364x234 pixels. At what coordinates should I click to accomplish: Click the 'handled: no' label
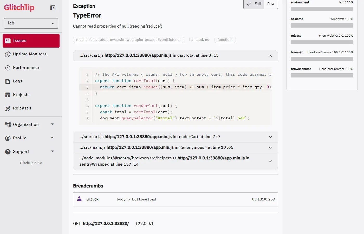pos(199,40)
